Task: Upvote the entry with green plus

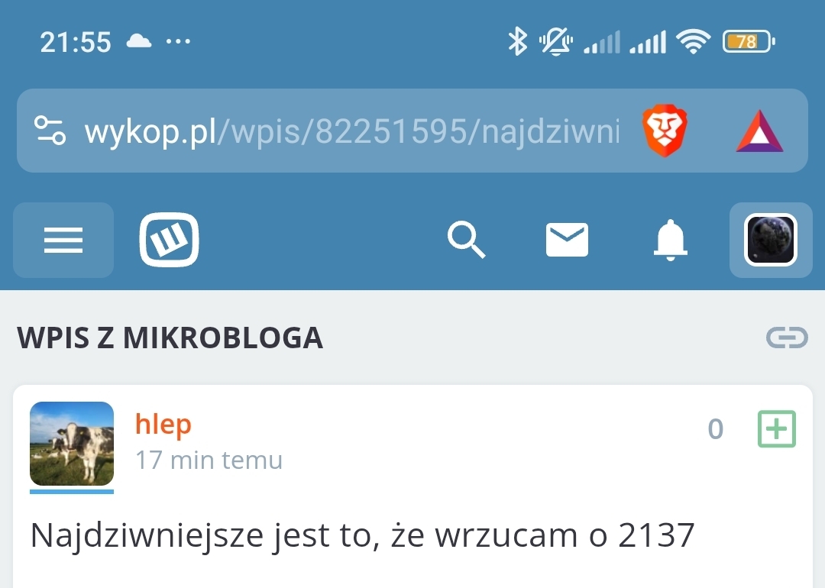Action: pos(777,428)
